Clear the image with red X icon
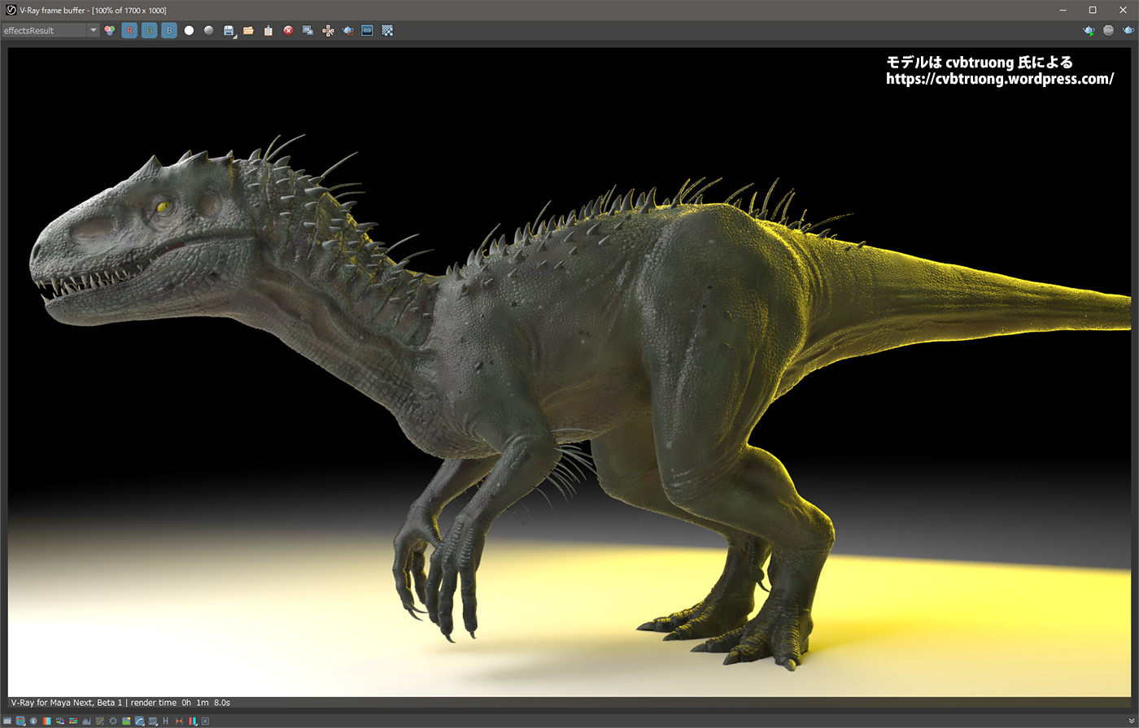The image size is (1139, 728). tap(288, 30)
